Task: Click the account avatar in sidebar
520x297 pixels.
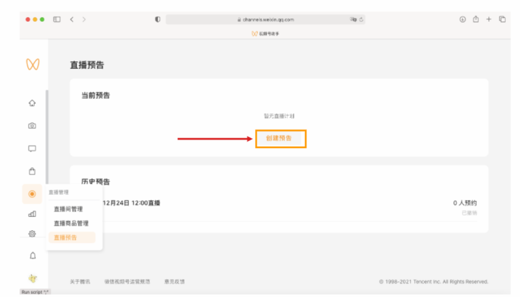Action: point(32,279)
